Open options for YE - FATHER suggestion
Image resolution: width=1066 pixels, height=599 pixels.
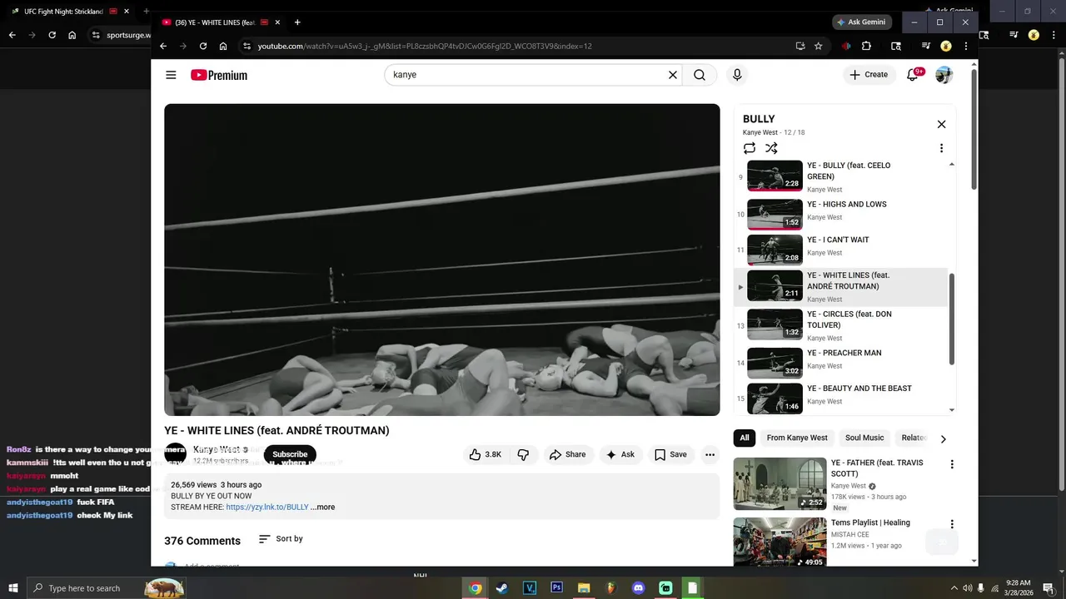pos(952,464)
